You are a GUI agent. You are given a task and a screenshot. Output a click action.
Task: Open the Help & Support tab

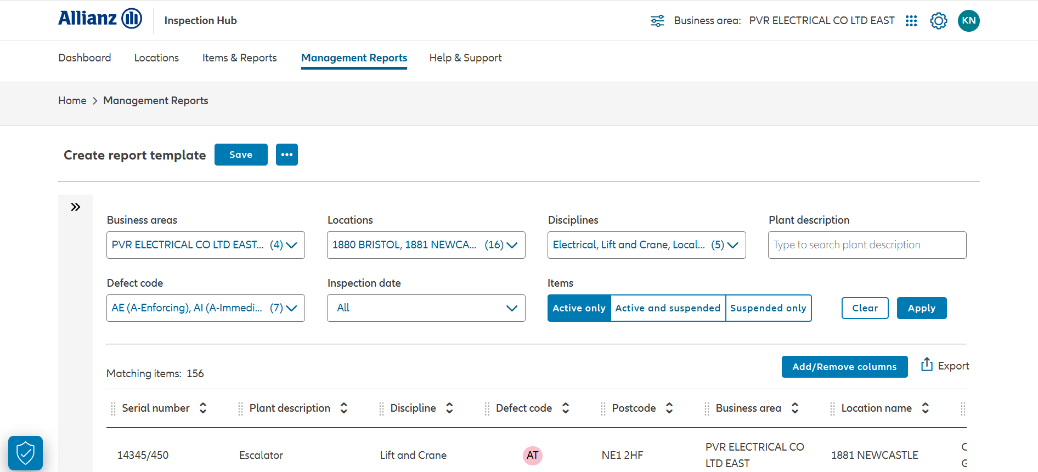(465, 58)
